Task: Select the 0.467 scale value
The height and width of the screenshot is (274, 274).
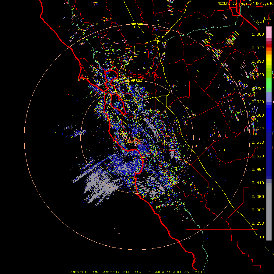Action: click(258, 170)
